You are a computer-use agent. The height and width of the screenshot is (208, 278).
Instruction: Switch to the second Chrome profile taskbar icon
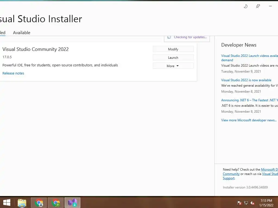pyautogui.click(x=56, y=203)
